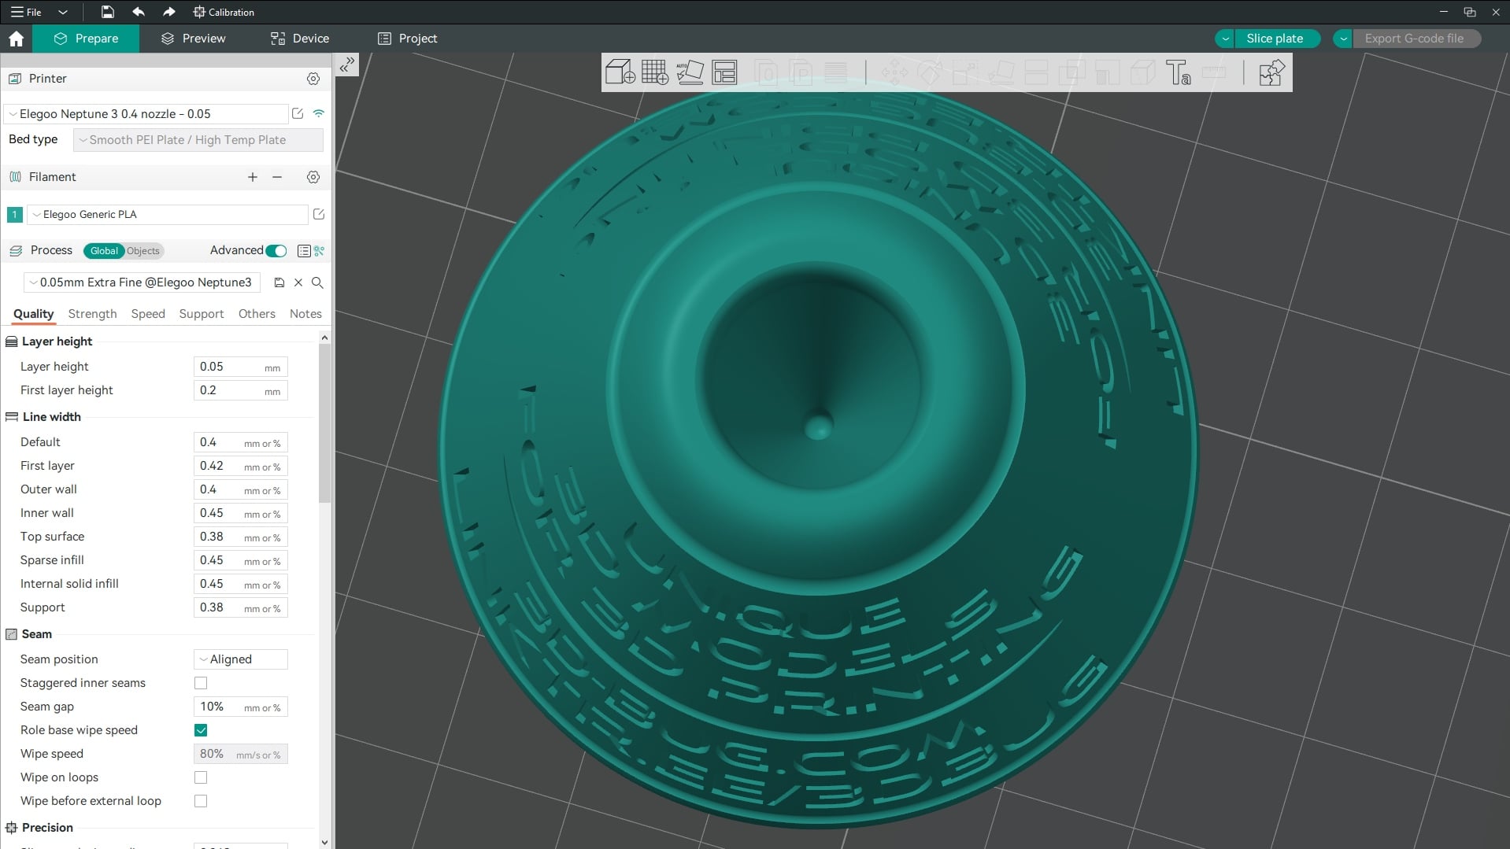Click the settings panel vertical scrollbar
Viewport: 1510px width, 849px height.
point(324,425)
